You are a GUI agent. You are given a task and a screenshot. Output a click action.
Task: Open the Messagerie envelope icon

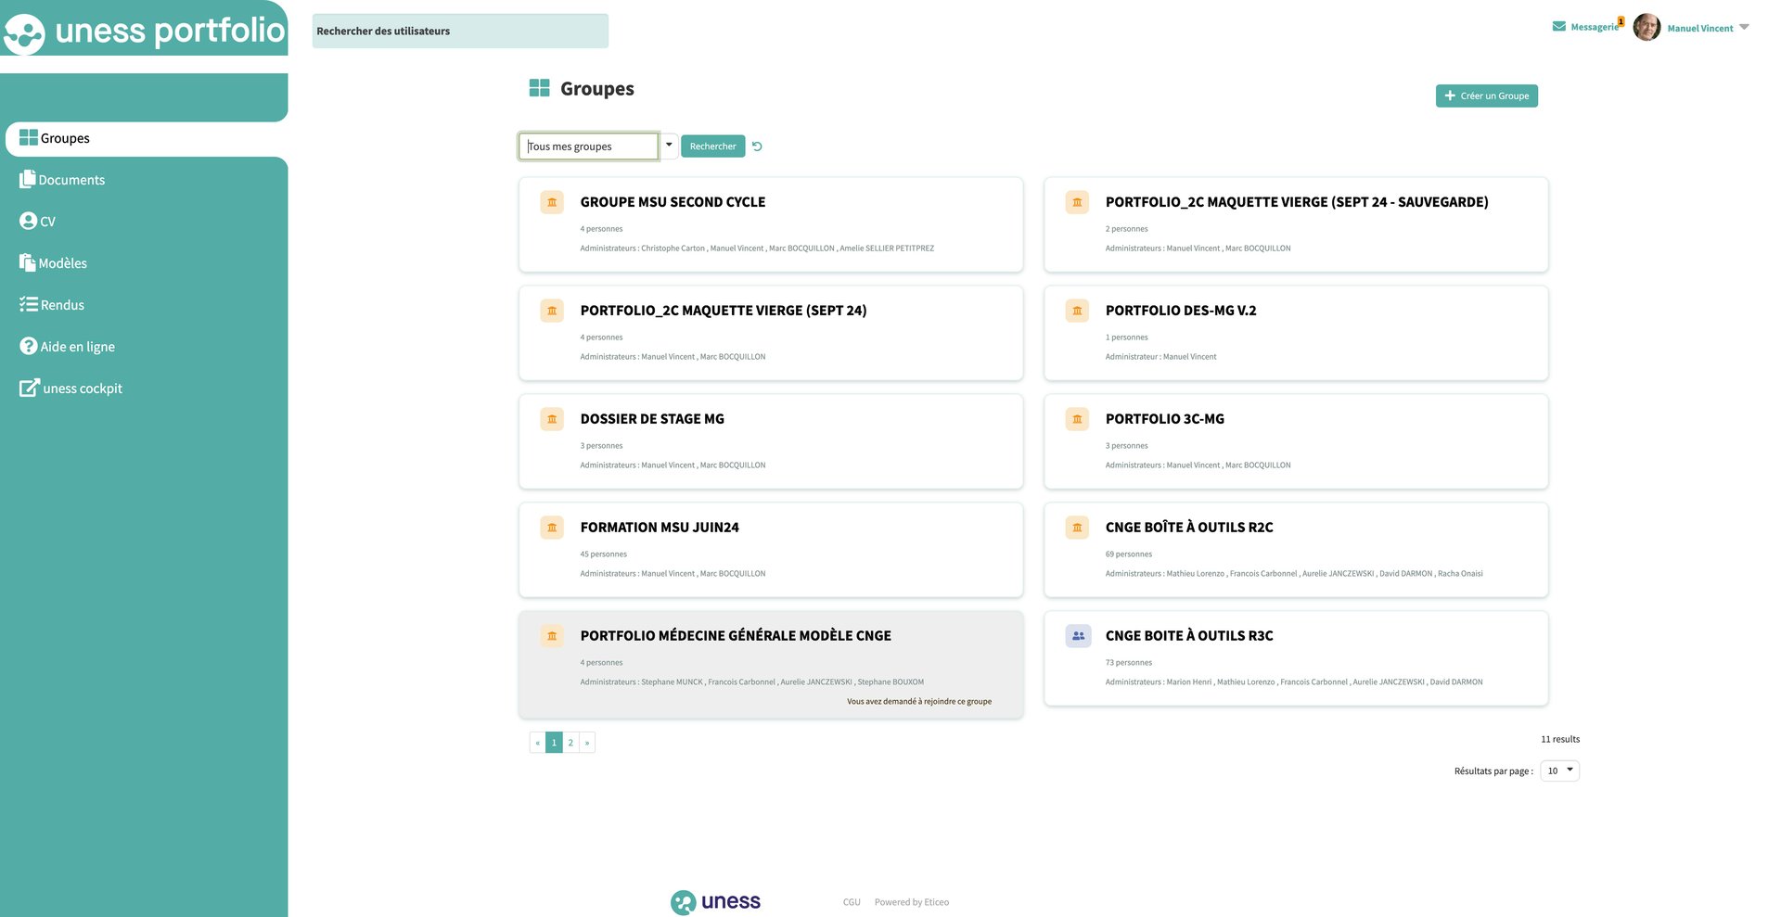click(x=1559, y=26)
